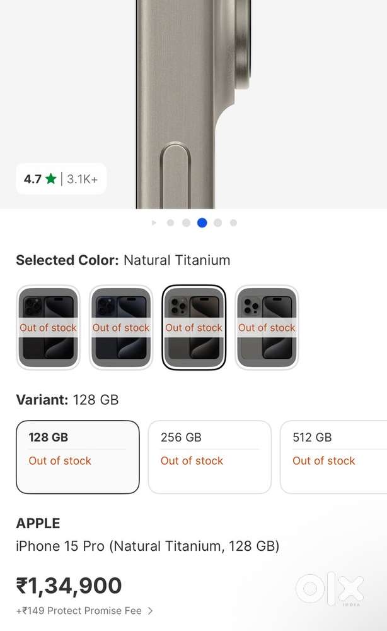This screenshot has width=387, height=631.
Task: Pick the second color swatch thumbnail
Action: click(x=121, y=327)
